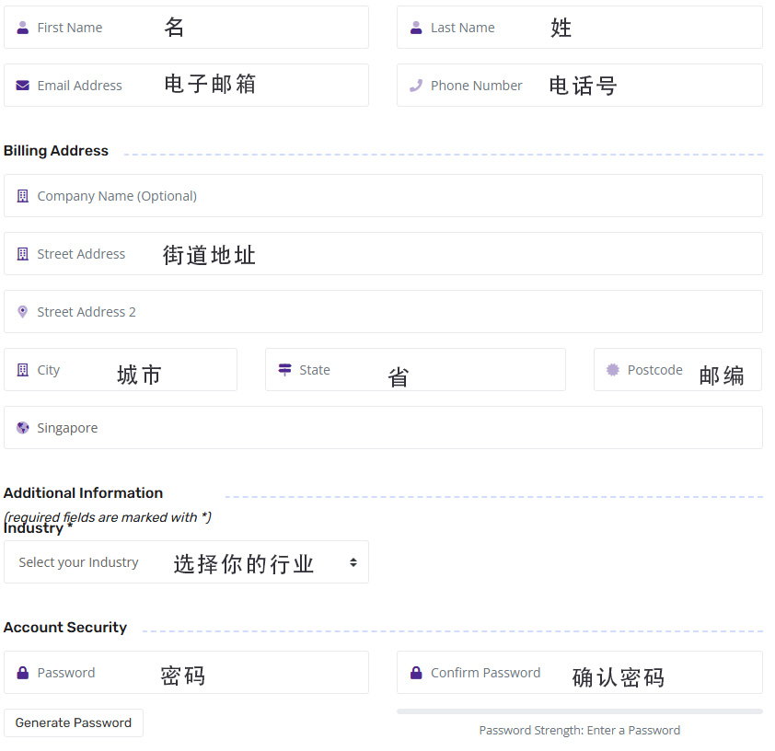Click the person icon beside First Name

tap(23, 28)
